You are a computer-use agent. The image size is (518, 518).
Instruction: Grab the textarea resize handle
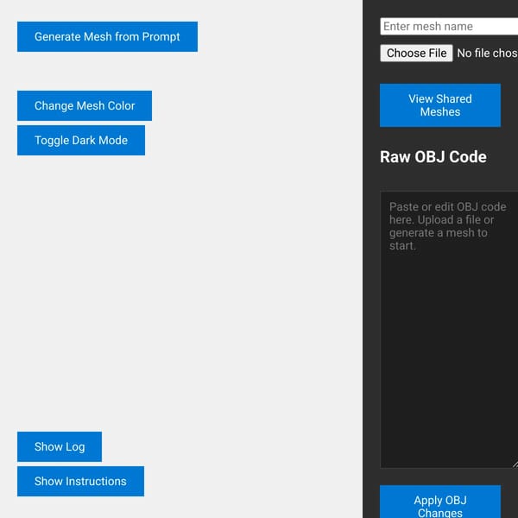coord(515,464)
